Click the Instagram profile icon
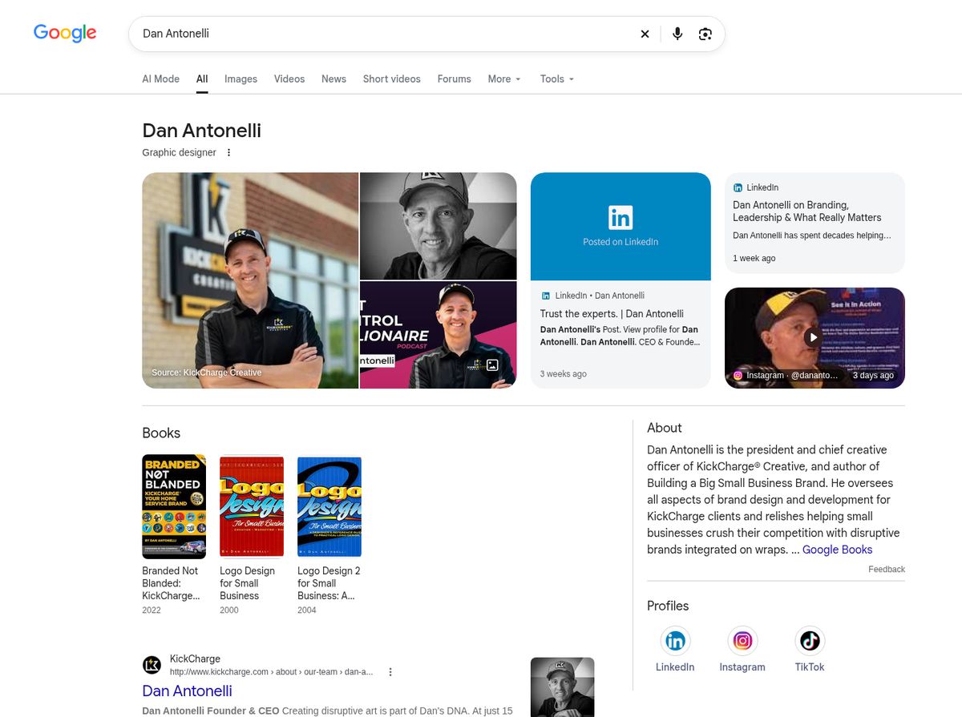This screenshot has width=962, height=717. point(742,641)
